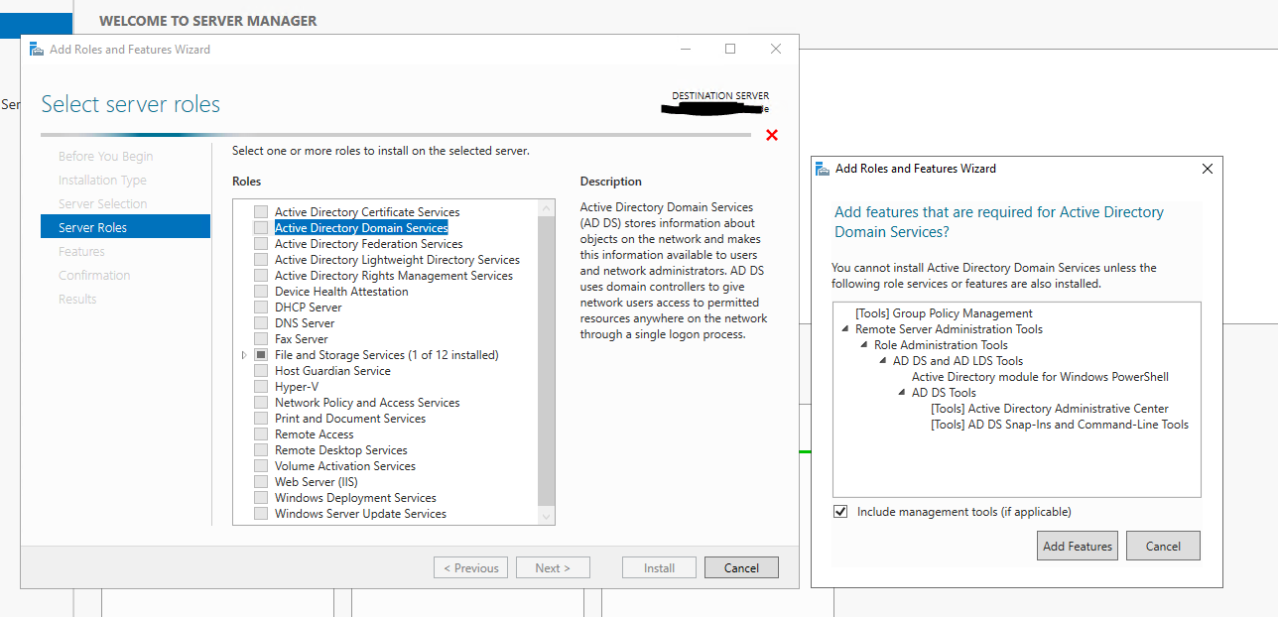The image size is (1278, 617).
Task: Click the roles list vertical scrollbar
Action: tap(547, 357)
